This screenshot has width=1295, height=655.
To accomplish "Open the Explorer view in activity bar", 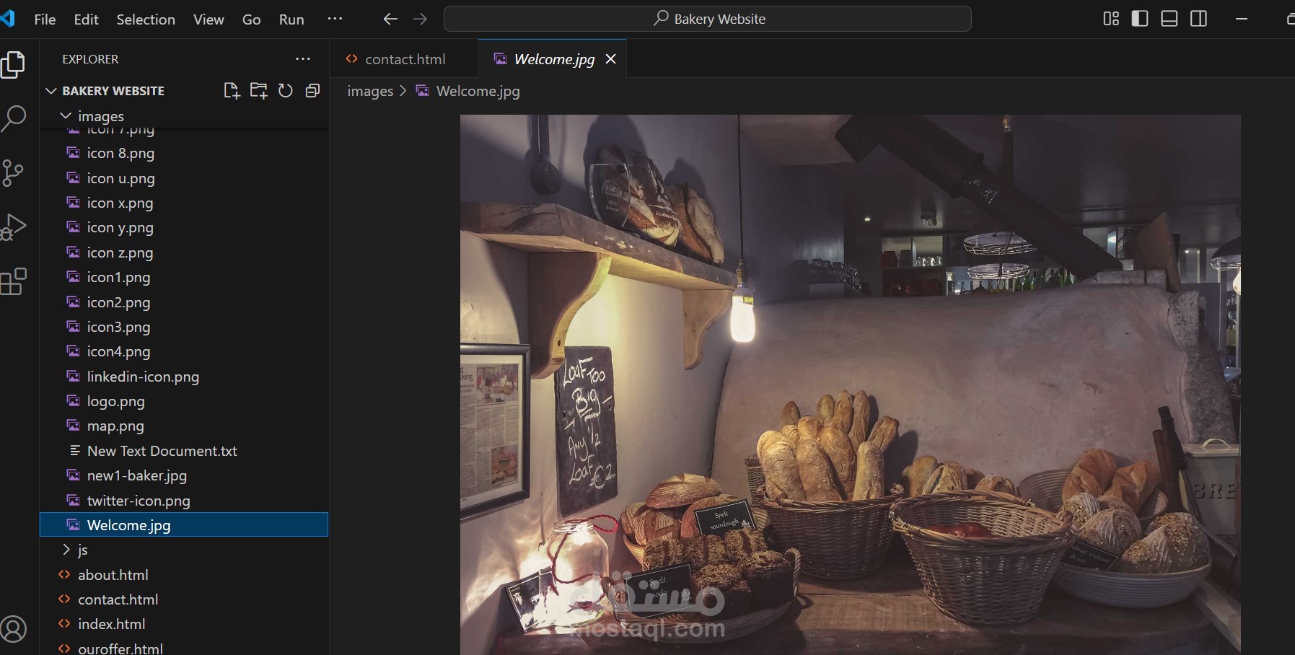I will click(x=13, y=64).
